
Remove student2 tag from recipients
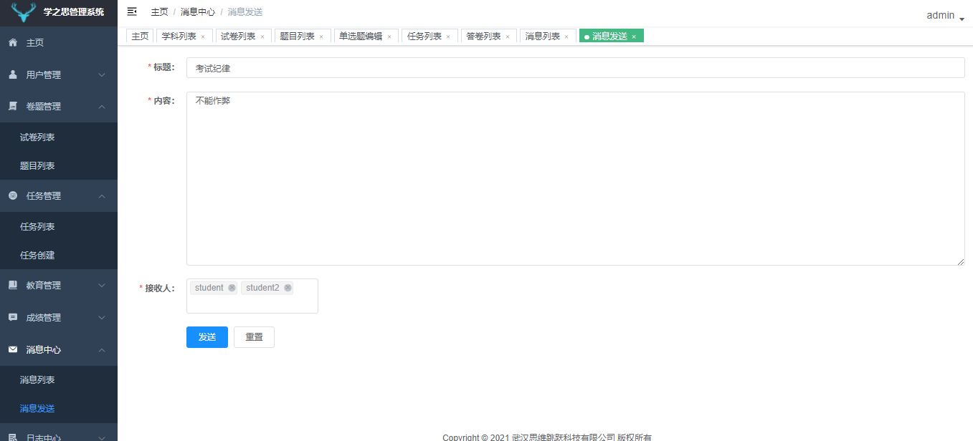tap(288, 288)
